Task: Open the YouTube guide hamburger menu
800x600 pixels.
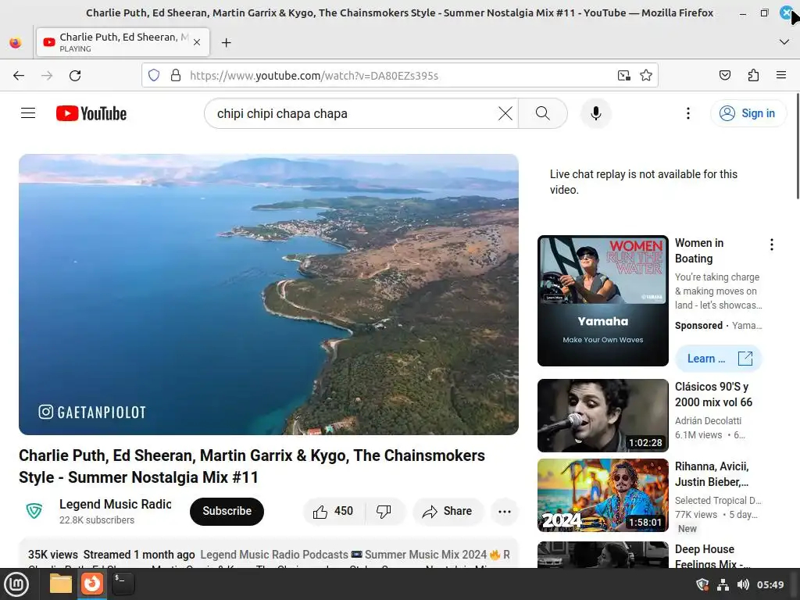Action: [x=28, y=113]
